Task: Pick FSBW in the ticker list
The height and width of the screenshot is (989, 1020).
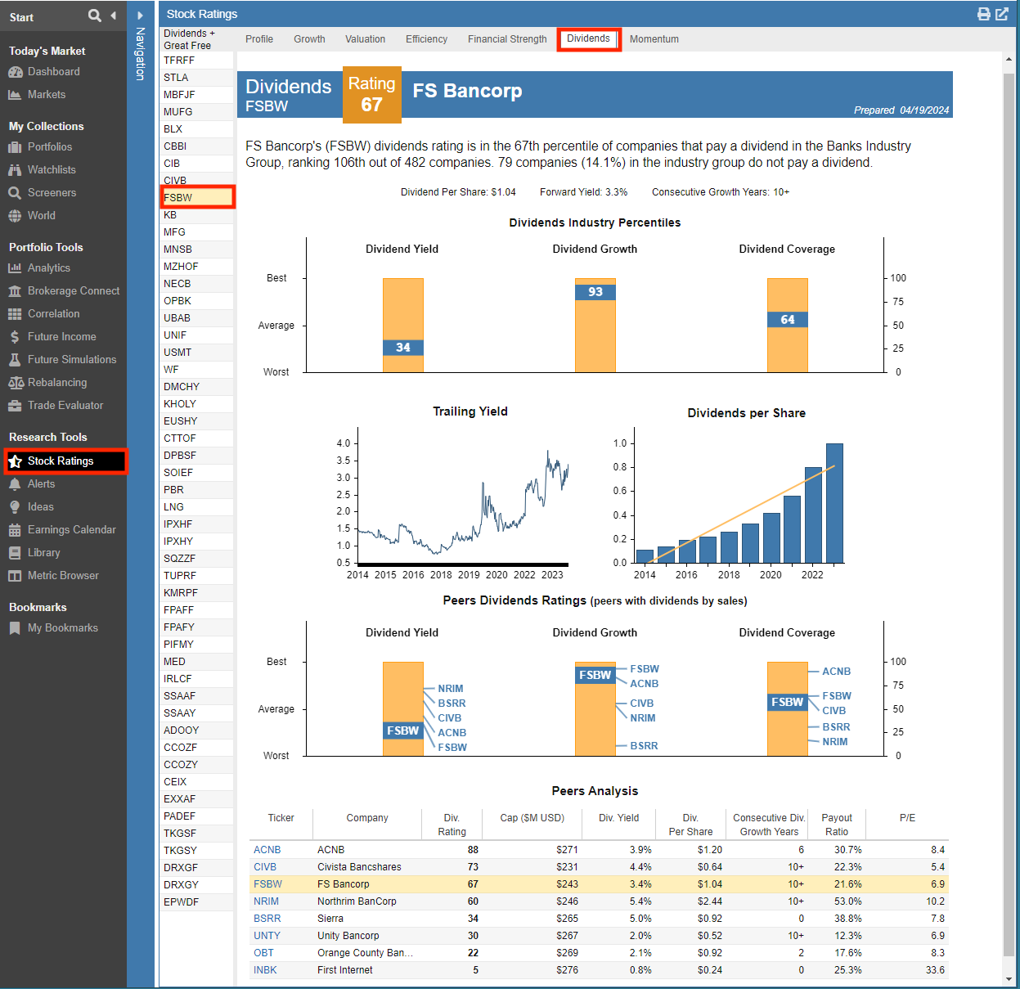Action: tap(196, 198)
